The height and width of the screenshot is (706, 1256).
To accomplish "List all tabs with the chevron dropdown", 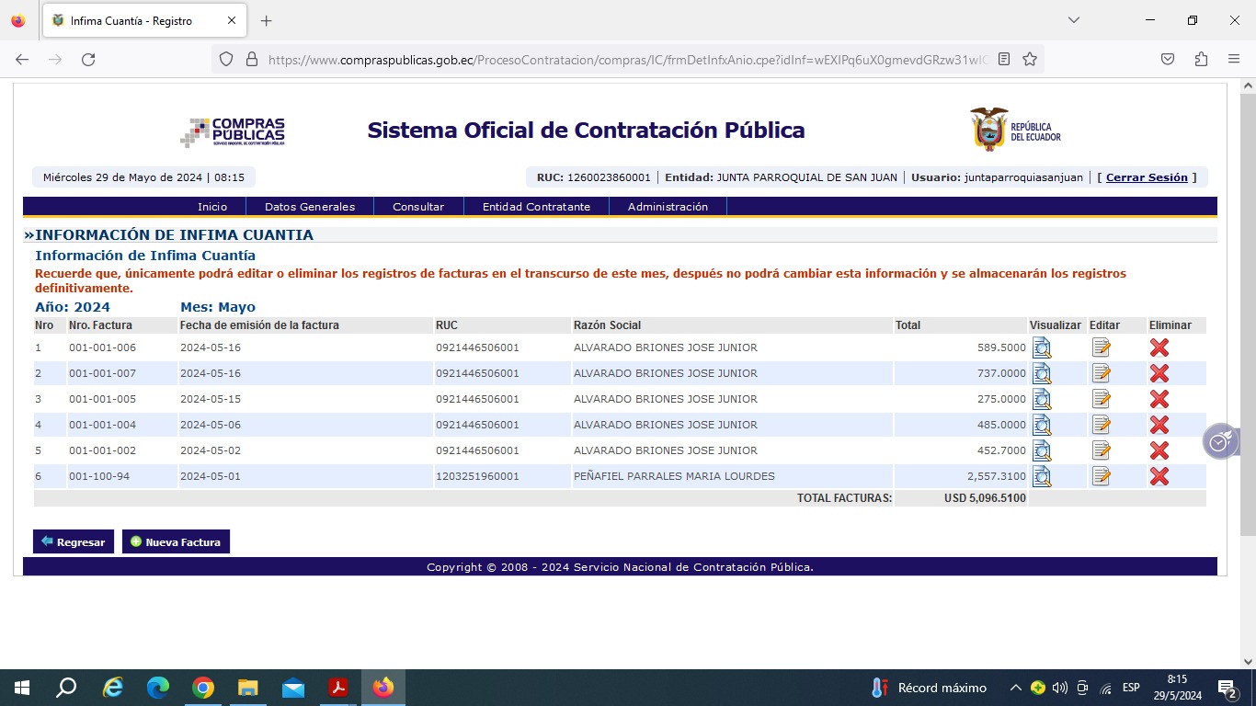I will [x=1073, y=20].
